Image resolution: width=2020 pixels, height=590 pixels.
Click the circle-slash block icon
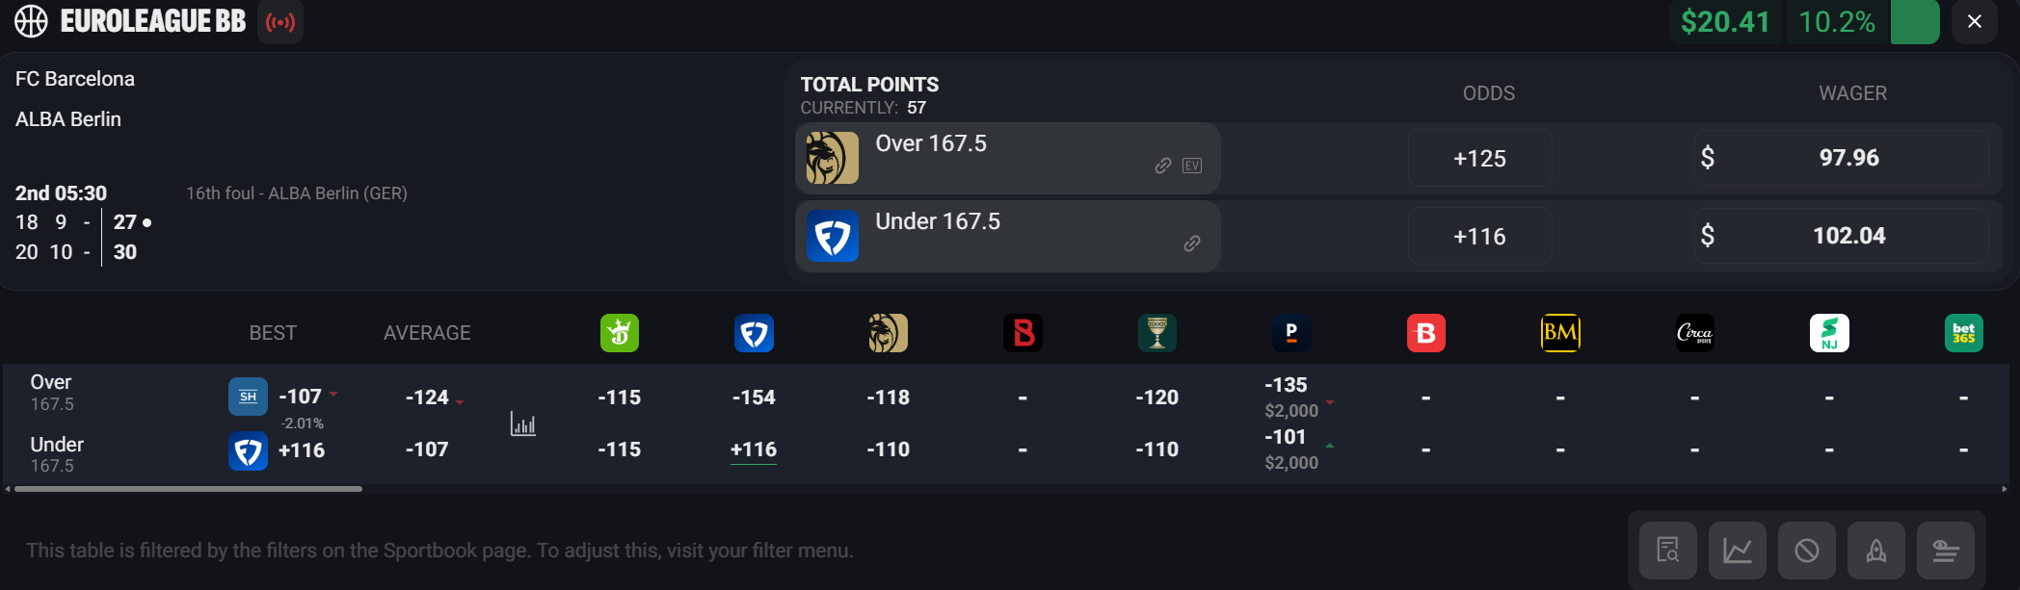(x=1806, y=551)
